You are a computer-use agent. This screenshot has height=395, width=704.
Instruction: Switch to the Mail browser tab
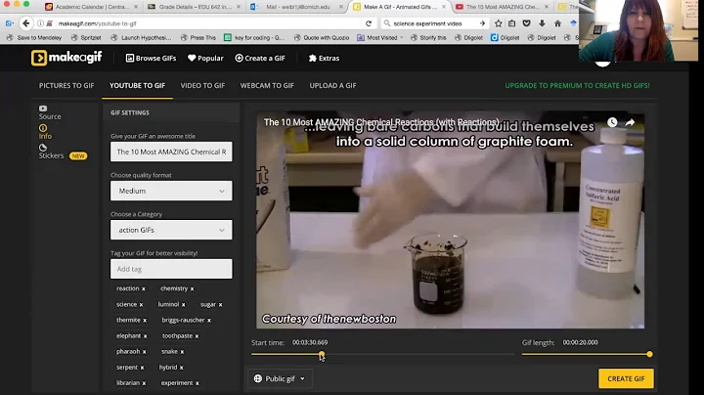[x=296, y=7]
